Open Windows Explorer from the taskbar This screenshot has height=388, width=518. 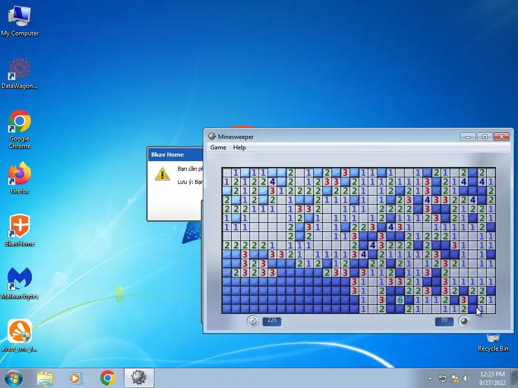click(x=45, y=378)
